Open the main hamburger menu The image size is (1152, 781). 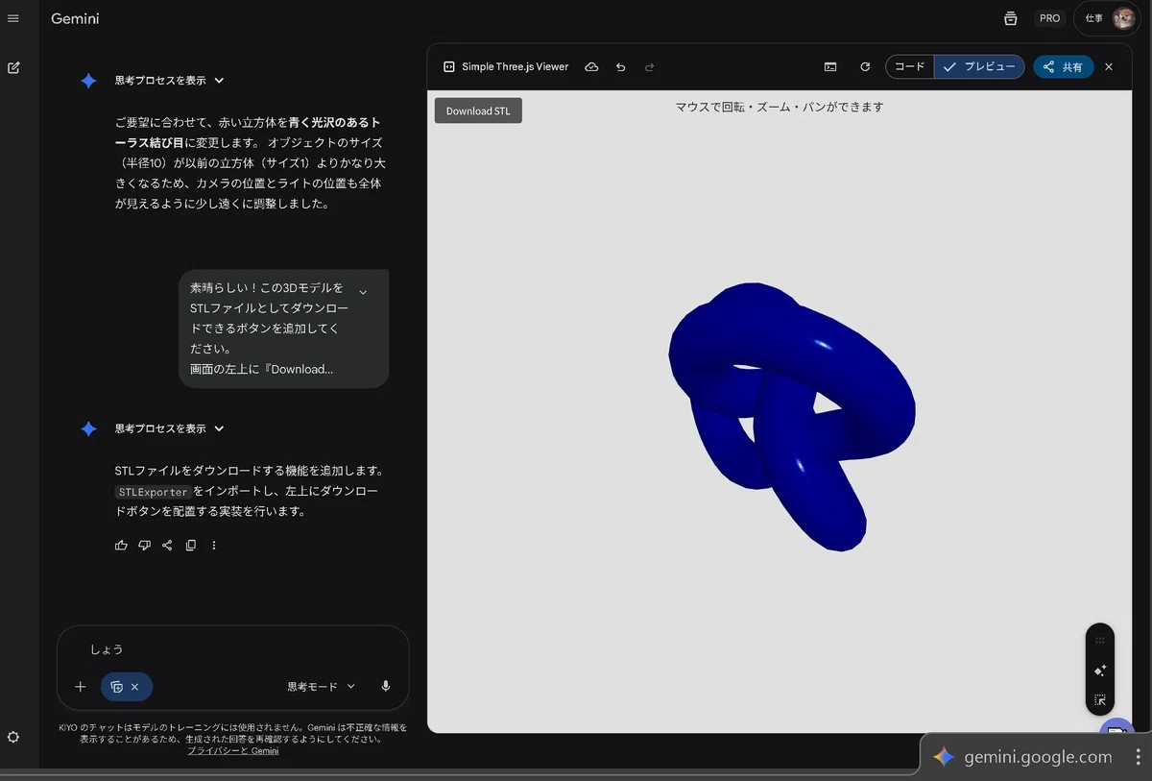tap(13, 18)
